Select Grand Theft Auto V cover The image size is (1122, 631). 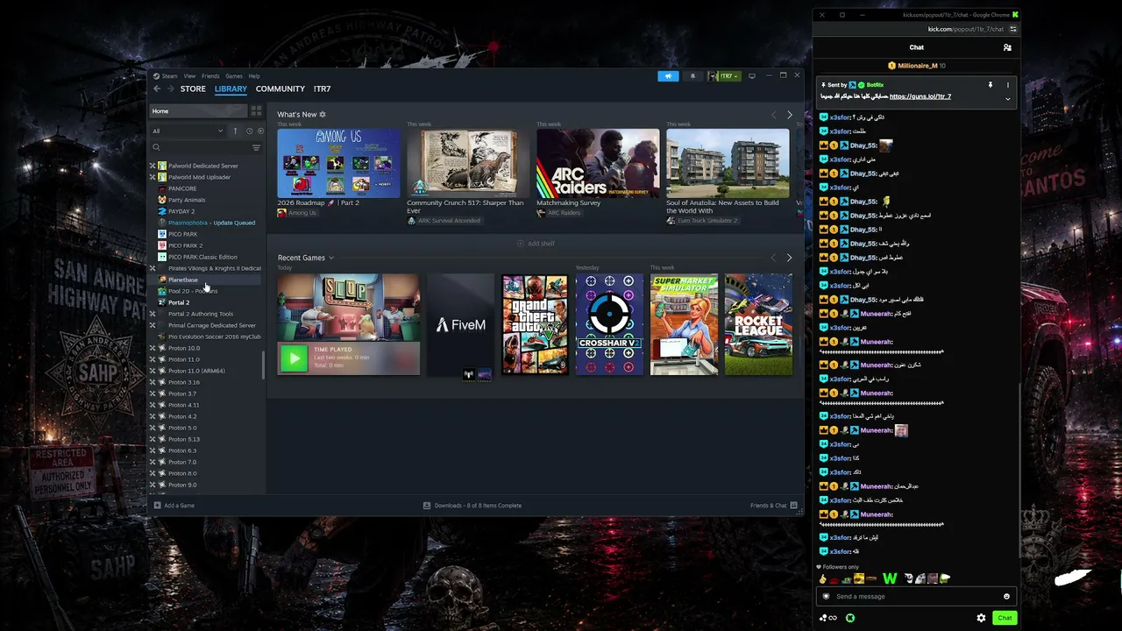coord(535,324)
